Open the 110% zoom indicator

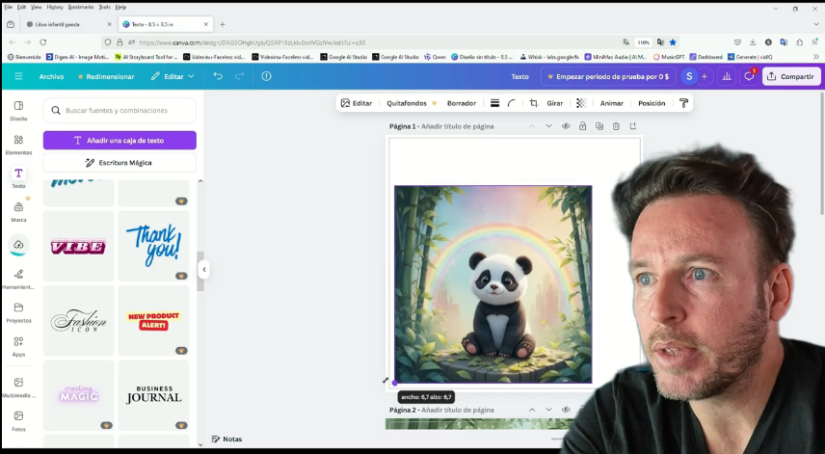click(x=644, y=42)
